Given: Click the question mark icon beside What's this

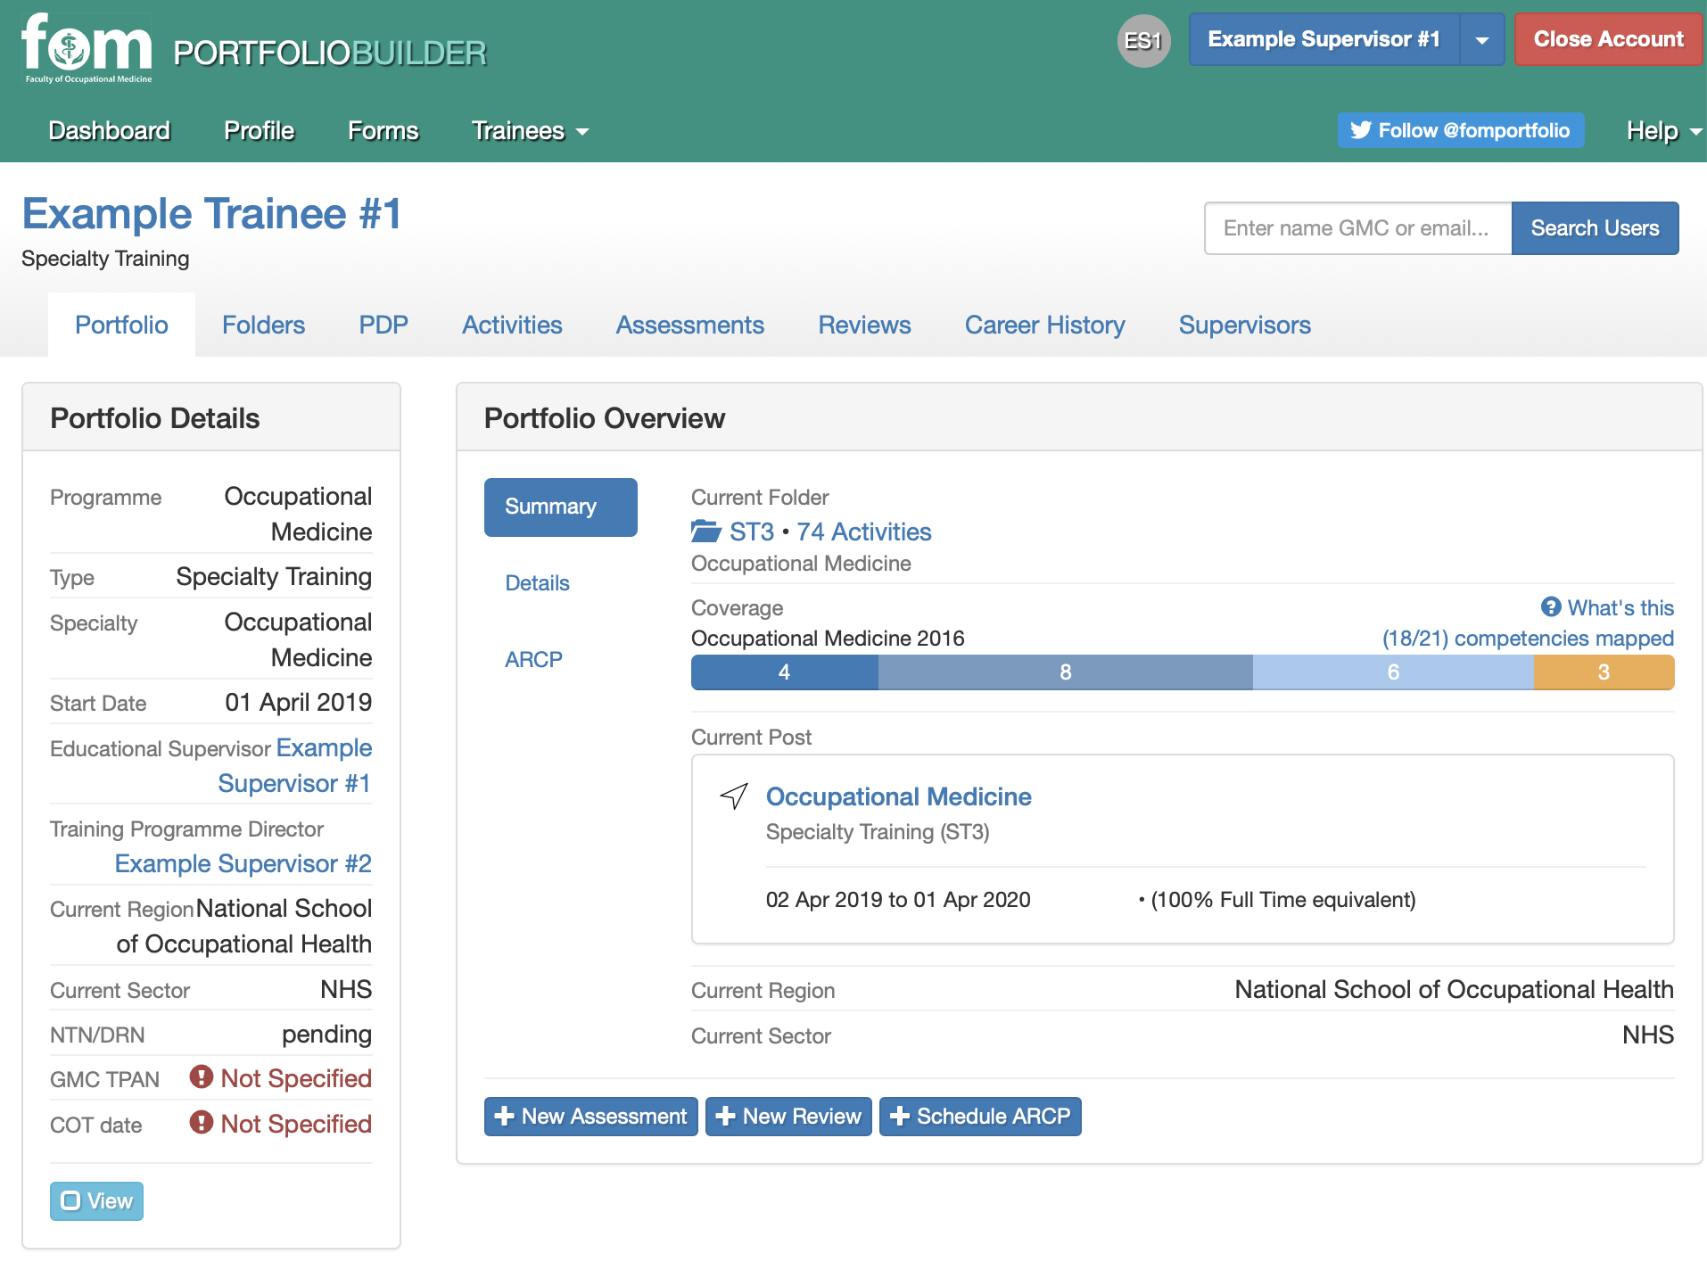Looking at the screenshot, I should click(x=1551, y=607).
